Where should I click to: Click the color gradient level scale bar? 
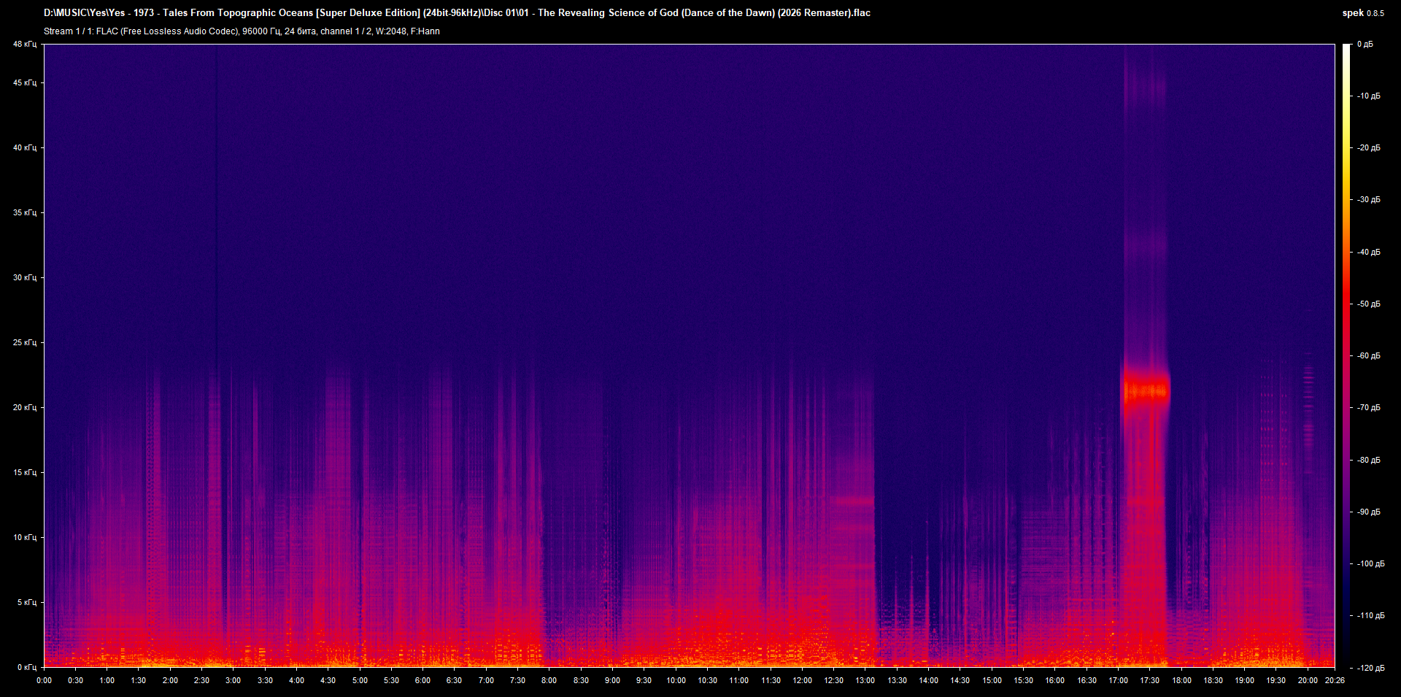point(1346,356)
